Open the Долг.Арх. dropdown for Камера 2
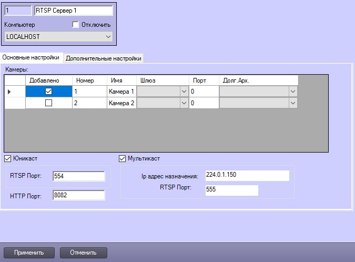 (292, 103)
